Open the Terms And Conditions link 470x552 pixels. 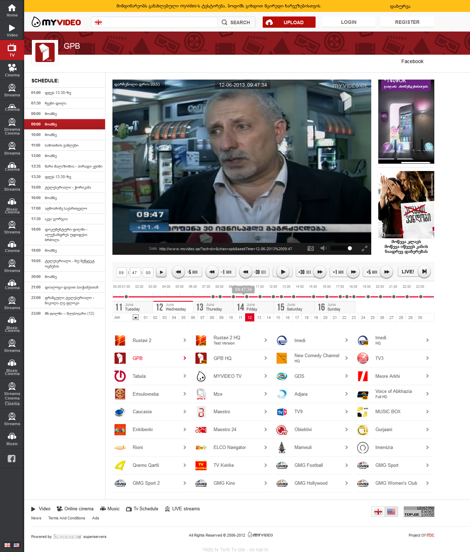(67, 518)
